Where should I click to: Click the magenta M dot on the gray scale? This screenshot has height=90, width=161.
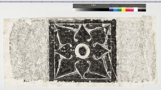tap(95, 5)
